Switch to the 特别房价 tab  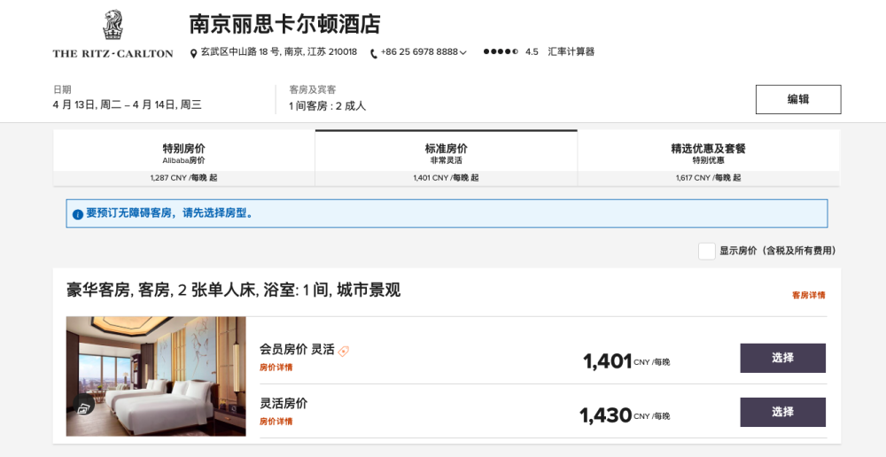coord(184,158)
